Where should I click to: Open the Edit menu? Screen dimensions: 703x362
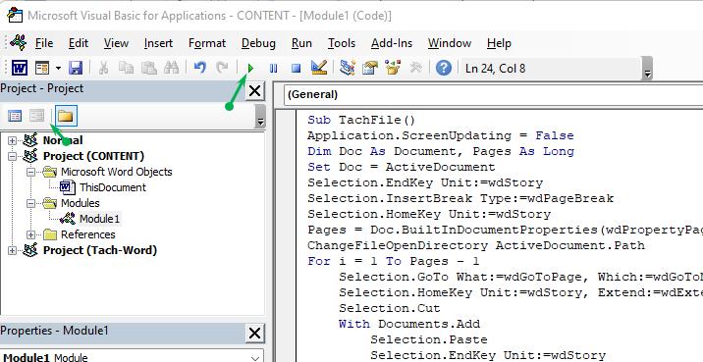pyautogui.click(x=79, y=43)
